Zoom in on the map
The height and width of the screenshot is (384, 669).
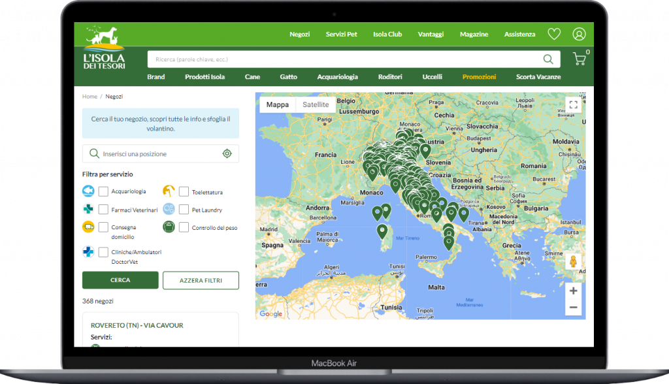(573, 291)
